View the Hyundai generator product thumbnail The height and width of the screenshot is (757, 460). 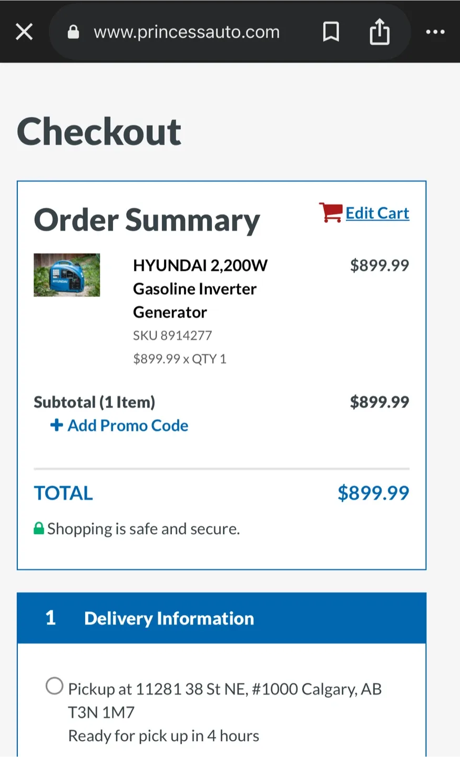pyautogui.click(x=66, y=274)
